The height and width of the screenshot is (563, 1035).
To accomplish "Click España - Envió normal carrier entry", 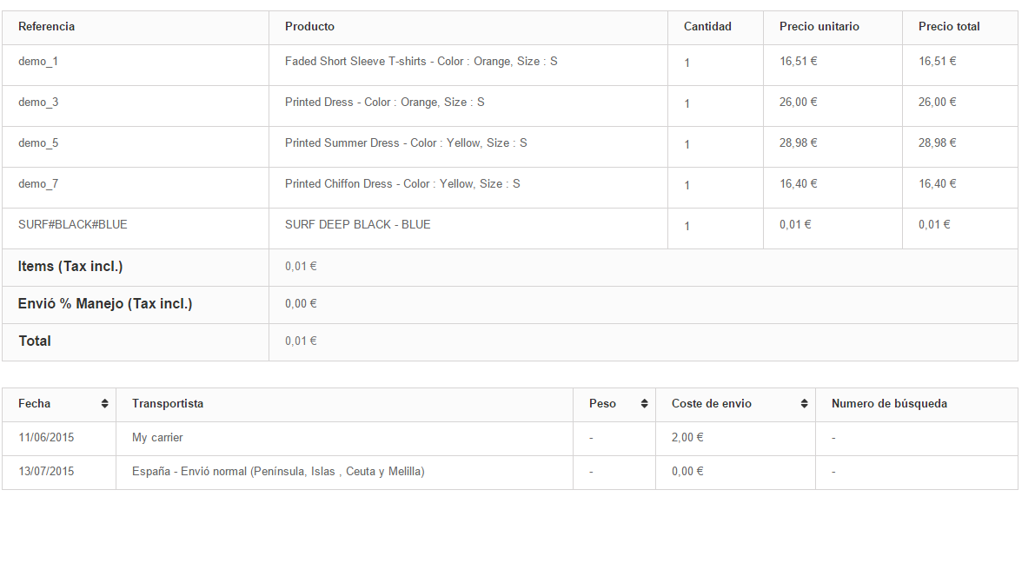I will tap(278, 471).
